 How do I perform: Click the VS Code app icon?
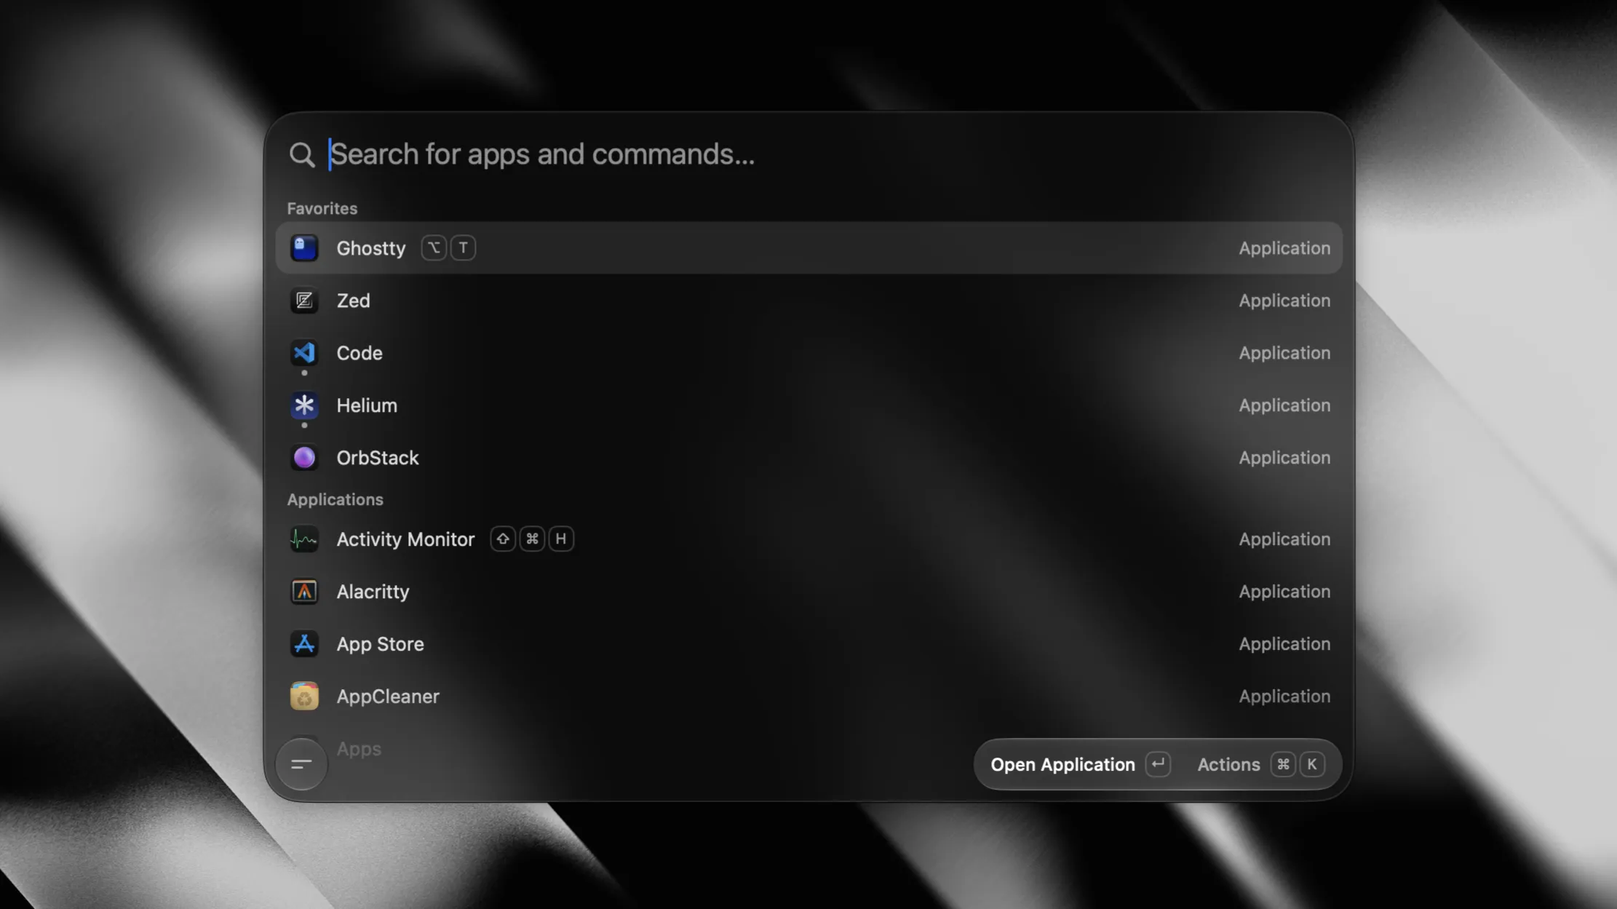click(x=304, y=353)
